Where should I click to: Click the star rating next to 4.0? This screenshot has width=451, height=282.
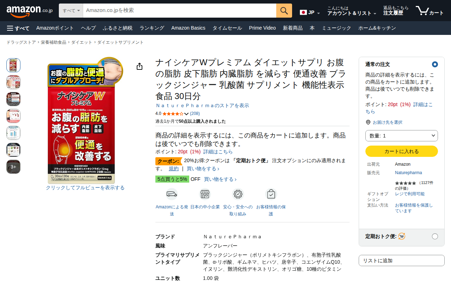tap(173, 114)
